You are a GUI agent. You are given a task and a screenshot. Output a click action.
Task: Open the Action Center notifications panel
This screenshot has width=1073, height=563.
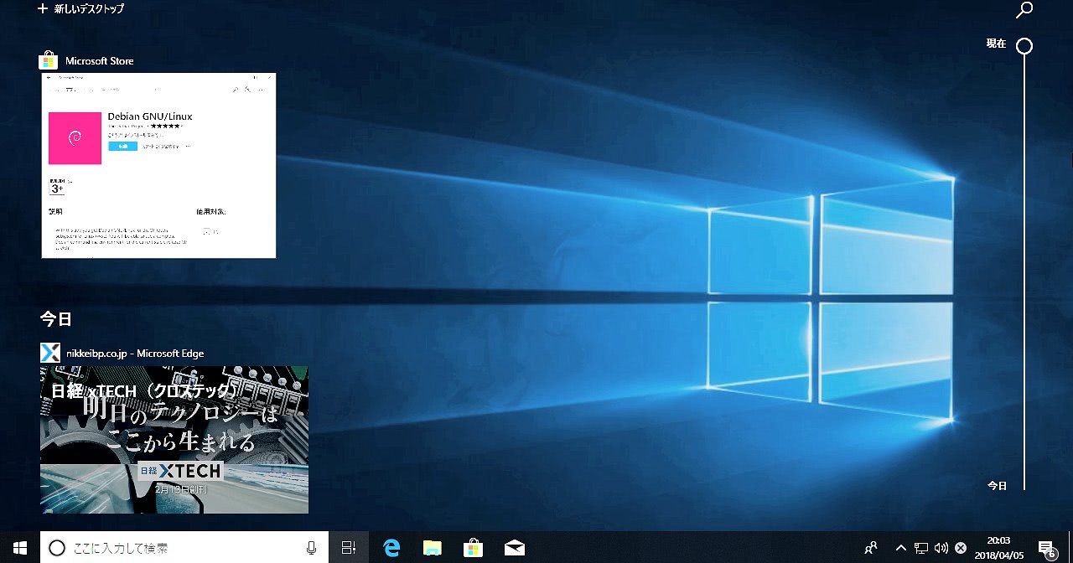(1046, 548)
